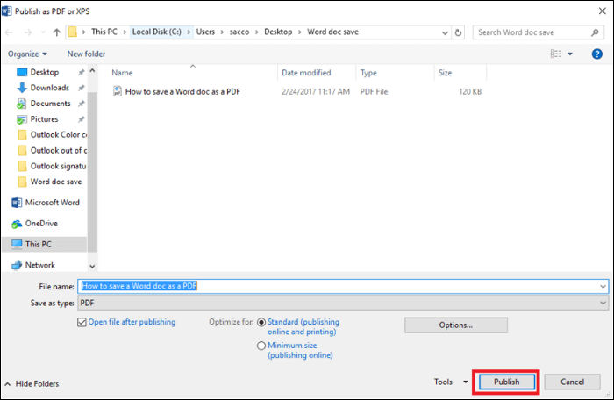The width and height of the screenshot is (614, 400).
Task: Open the Tools dropdown menu
Action: 447,382
